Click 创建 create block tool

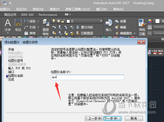(120, 21)
